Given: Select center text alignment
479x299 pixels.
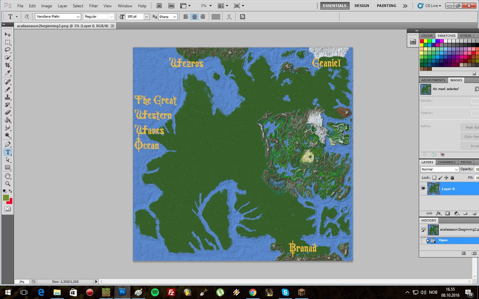Looking at the screenshot, I should [194, 17].
